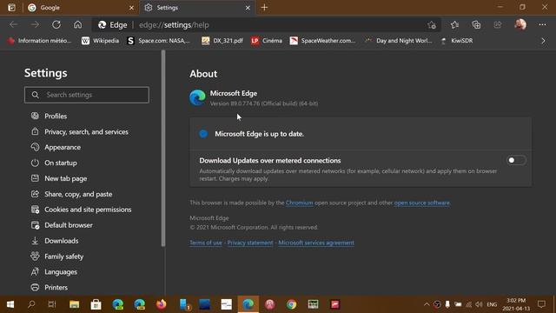Open Cookies and site permissions
Viewport: 556px width, 313px height.
pos(81,210)
